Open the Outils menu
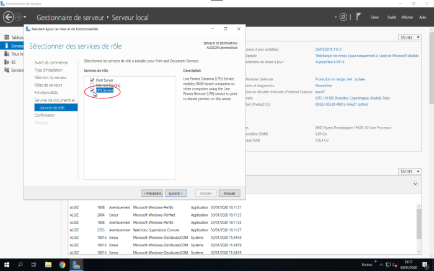Screen dimensions: 434x271 (x=391, y=17)
